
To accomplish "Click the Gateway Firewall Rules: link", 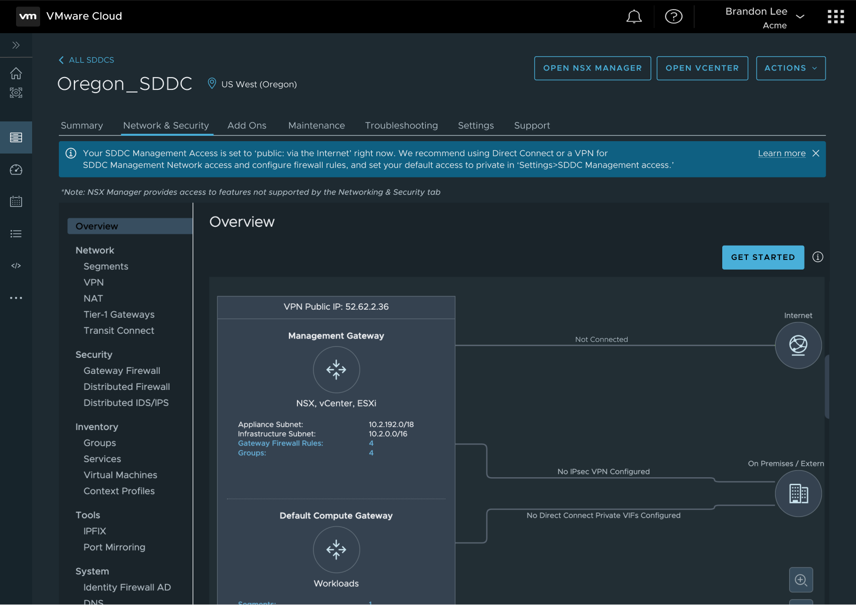I will (280, 443).
